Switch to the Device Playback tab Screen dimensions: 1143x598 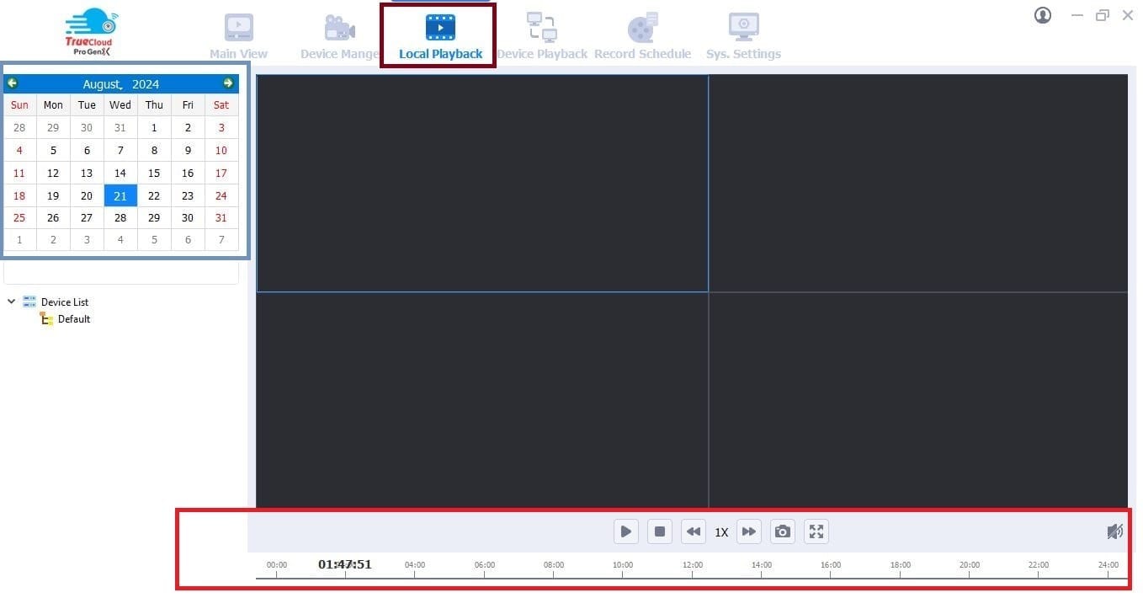click(542, 34)
